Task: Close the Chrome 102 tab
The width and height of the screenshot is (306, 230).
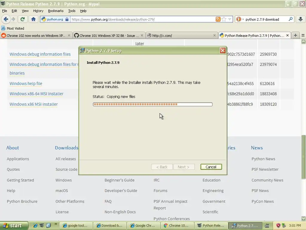Action: 69,35
